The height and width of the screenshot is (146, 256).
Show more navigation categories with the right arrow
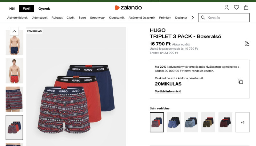coord(193,18)
